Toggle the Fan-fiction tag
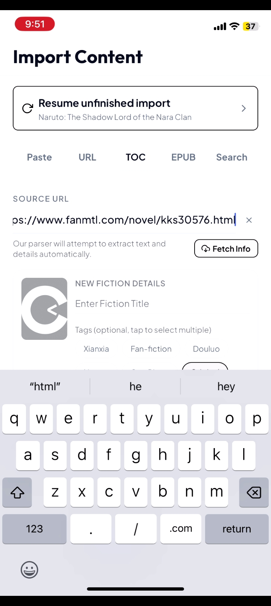The image size is (271, 606). (151, 349)
